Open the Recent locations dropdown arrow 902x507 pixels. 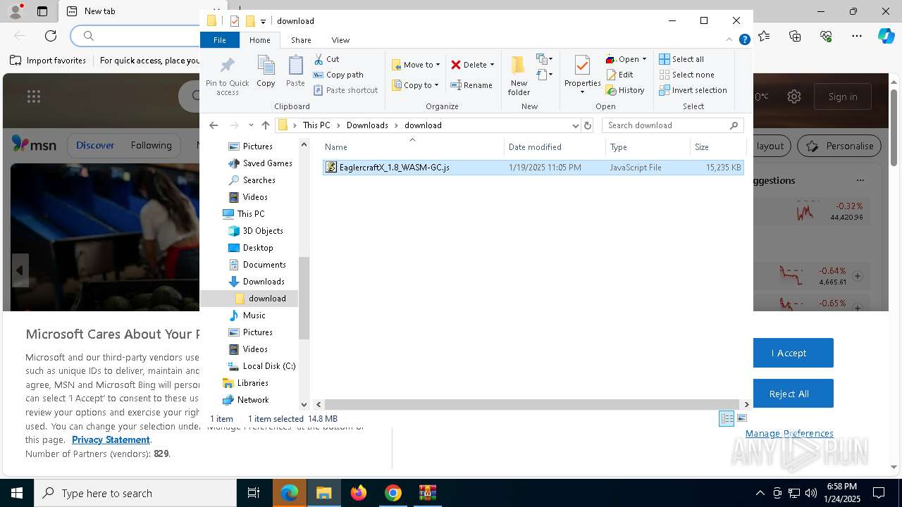coord(251,125)
